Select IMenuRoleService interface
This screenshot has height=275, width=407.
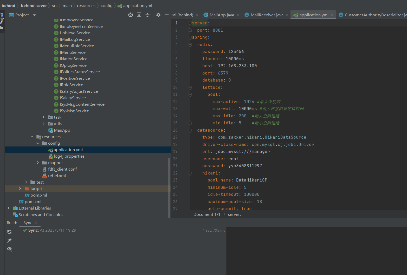[x=74, y=46]
